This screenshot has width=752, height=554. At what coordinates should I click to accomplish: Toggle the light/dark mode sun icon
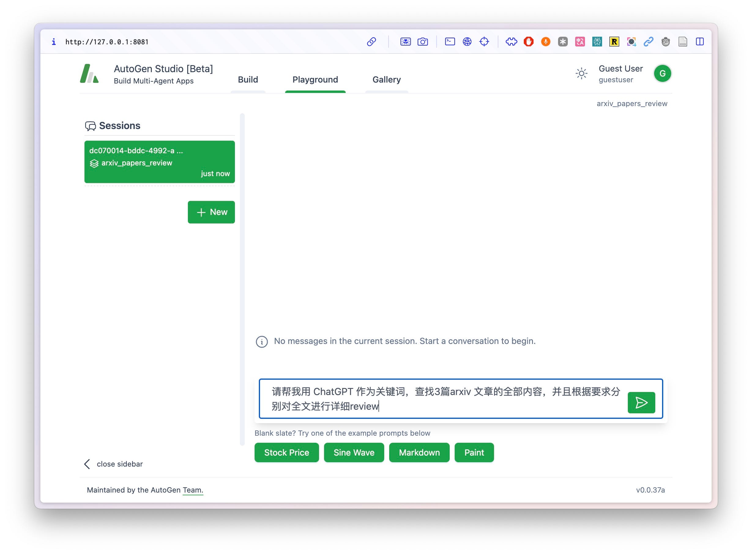[x=581, y=73]
